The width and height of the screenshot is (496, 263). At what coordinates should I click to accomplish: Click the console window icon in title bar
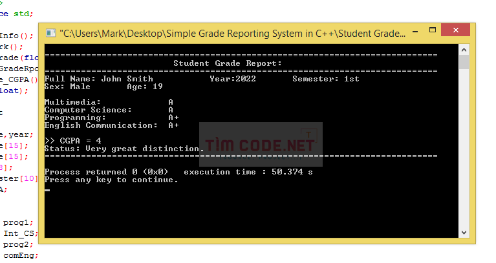[50, 33]
